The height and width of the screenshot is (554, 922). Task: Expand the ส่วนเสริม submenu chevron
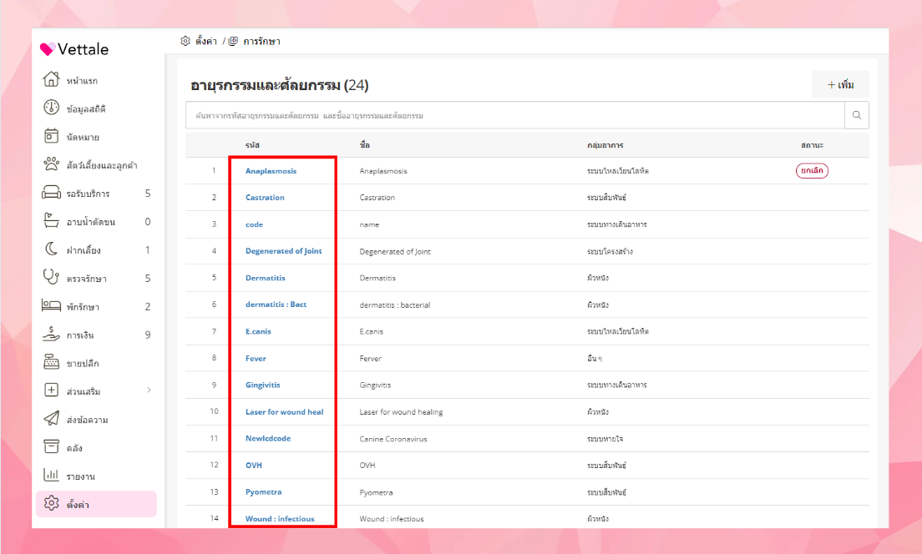coord(149,390)
